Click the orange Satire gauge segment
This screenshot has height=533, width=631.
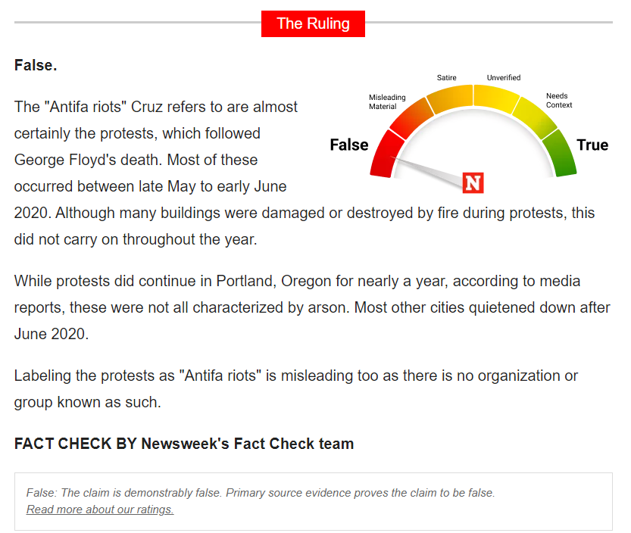coord(450,98)
